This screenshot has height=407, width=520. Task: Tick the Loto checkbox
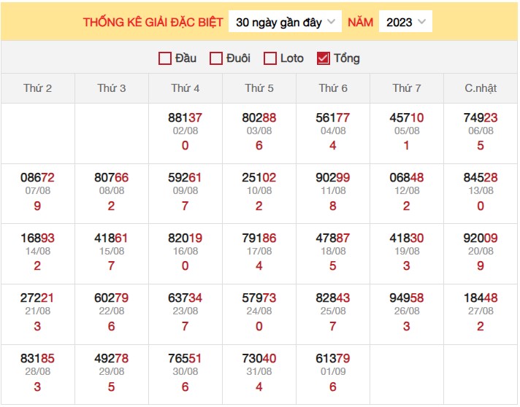pos(270,59)
